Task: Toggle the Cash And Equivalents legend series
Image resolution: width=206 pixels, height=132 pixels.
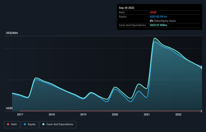Action: [x=58, y=124]
